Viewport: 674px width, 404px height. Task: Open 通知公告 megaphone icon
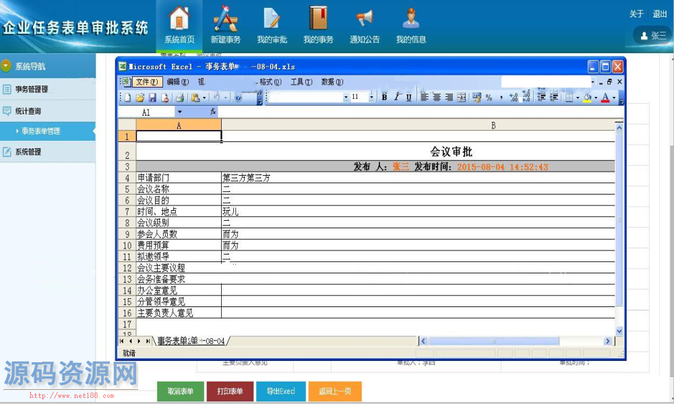365,18
